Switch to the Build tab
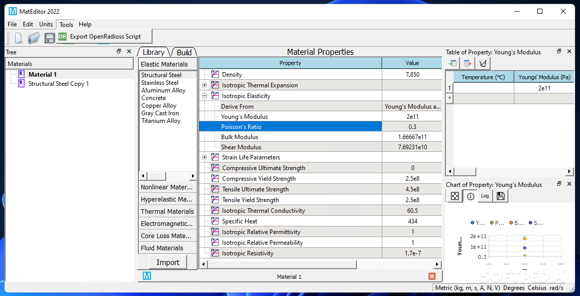 click(x=184, y=52)
